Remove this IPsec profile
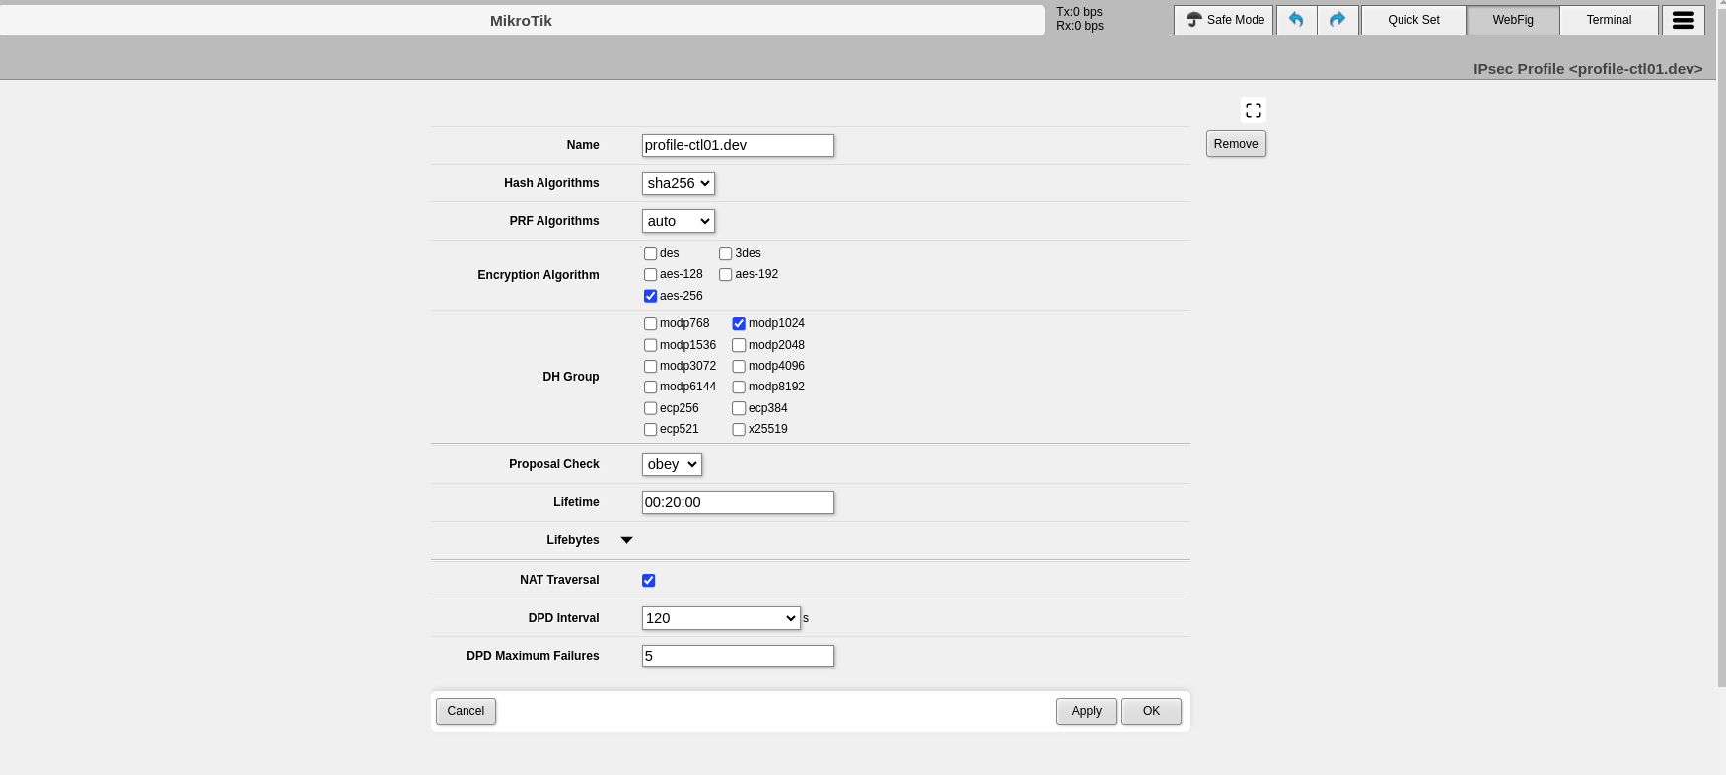The width and height of the screenshot is (1726, 775). click(1235, 144)
